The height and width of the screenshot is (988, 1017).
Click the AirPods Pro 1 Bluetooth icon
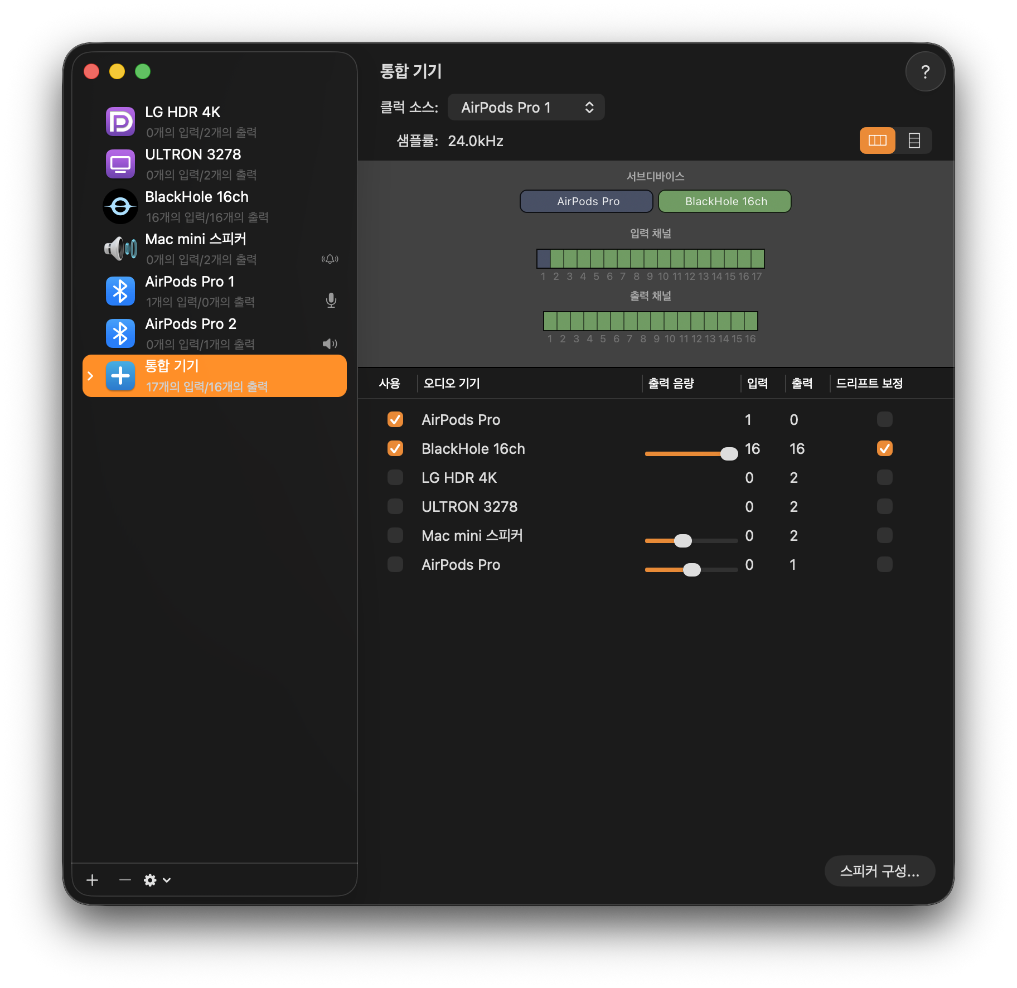(x=120, y=291)
